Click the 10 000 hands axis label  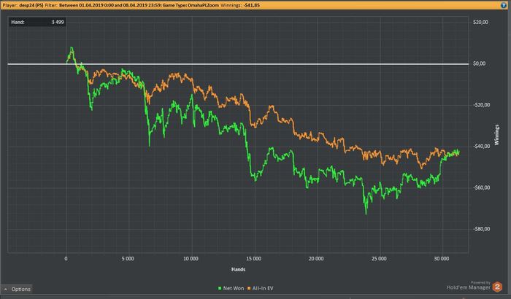[x=191, y=259]
